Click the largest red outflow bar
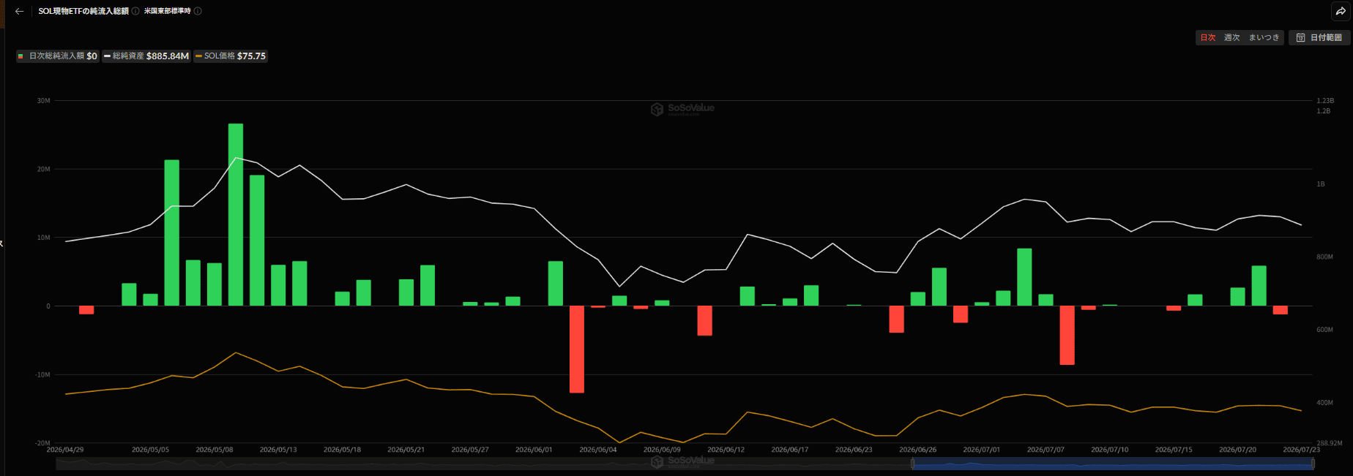The width and height of the screenshot is (1353, 476). (577, 349)
